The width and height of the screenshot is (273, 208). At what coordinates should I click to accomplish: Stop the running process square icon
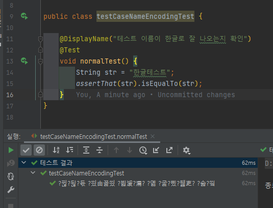point(11,206)
